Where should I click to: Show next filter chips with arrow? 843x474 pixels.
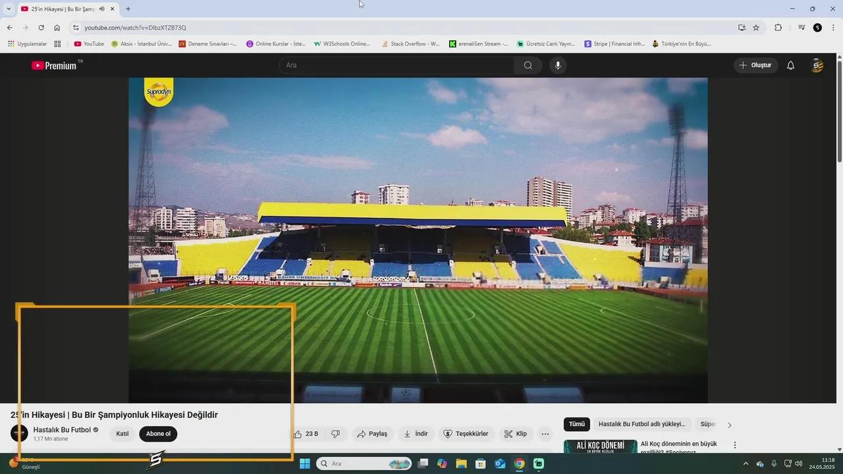coord(729,425)
